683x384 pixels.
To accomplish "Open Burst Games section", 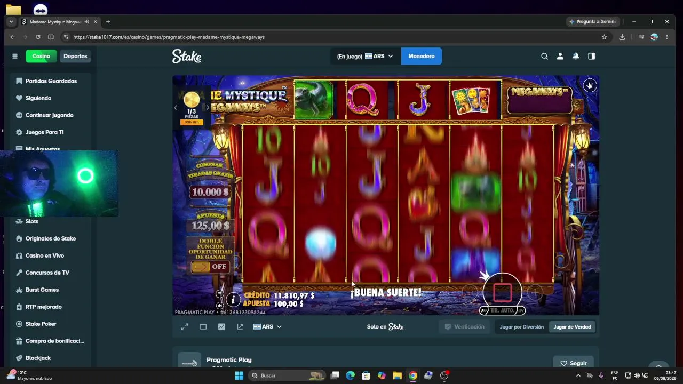I will [x=51, y=290].
